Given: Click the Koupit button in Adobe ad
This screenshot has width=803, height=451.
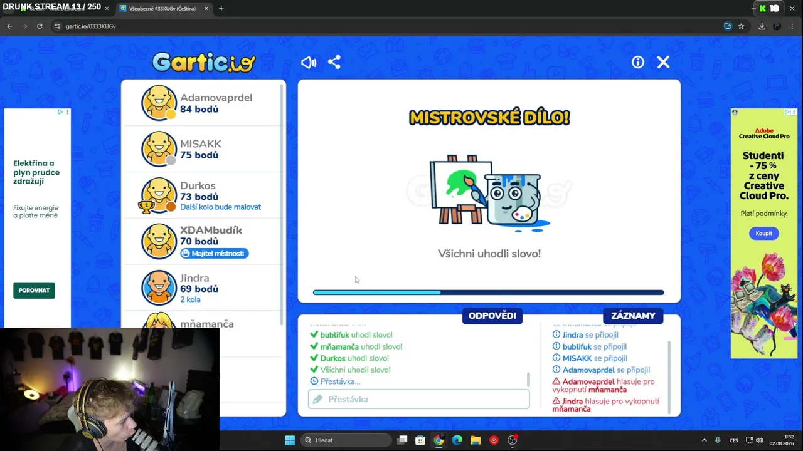Looking at the screenshot, I should (763, 233).
